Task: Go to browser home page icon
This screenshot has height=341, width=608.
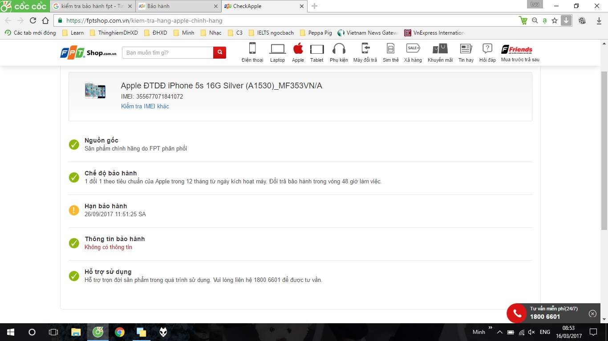Action: point(45,20)
